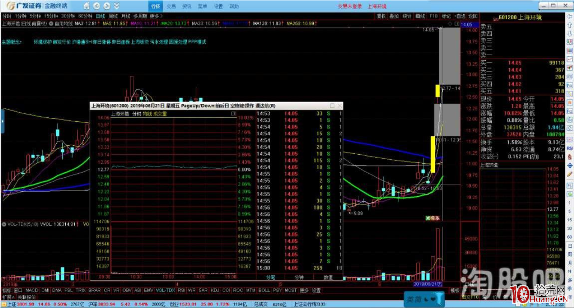Viewport: 574px width, 308px height.
Task: Select the MCST indicator tab
Action: pyautogui.click(x=291, y=290)
